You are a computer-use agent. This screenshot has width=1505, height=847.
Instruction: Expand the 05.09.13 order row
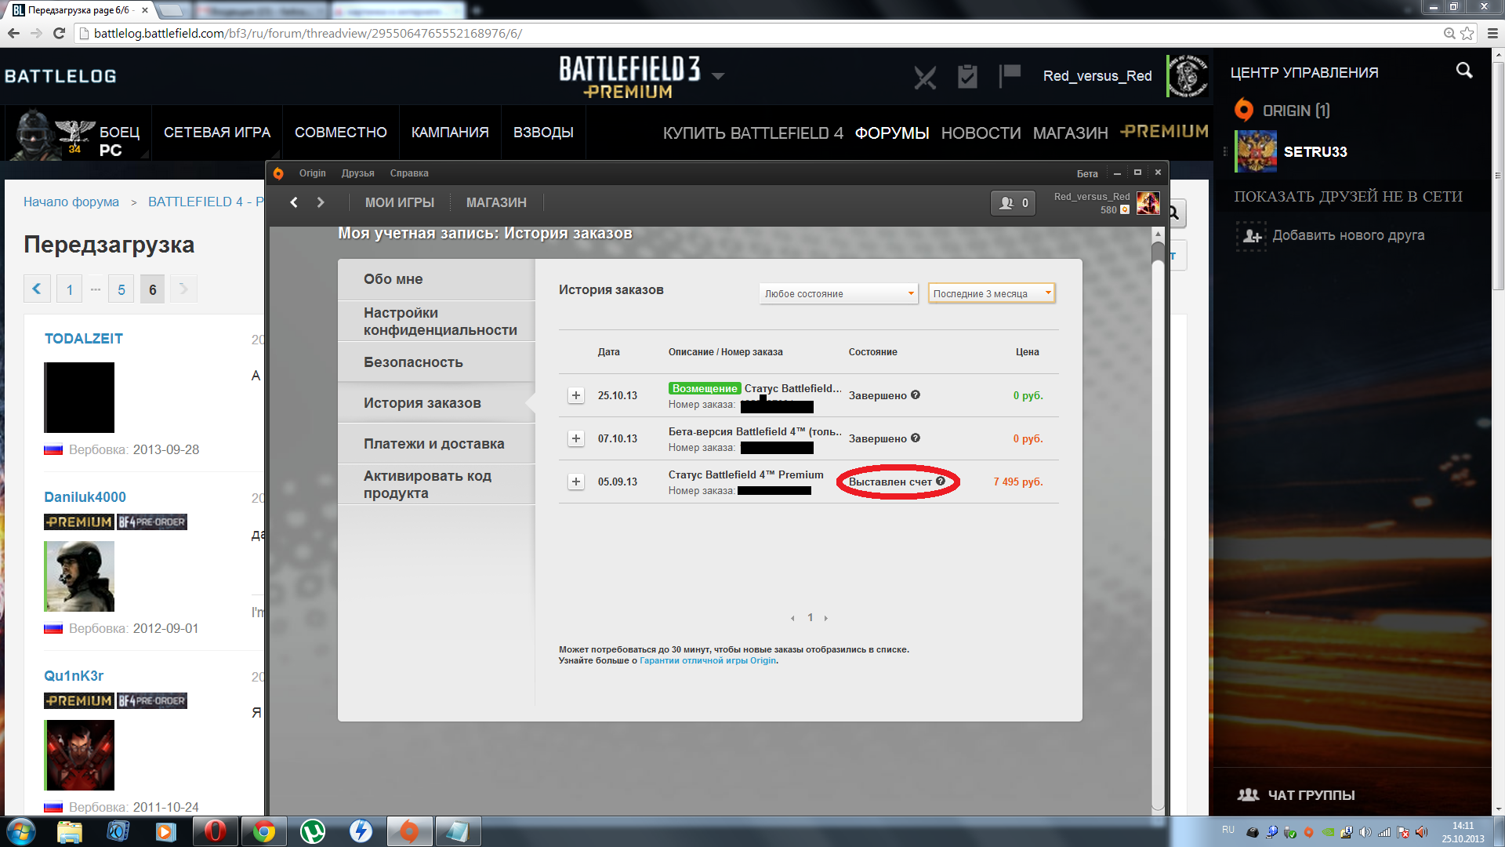(x=576, y=482)
